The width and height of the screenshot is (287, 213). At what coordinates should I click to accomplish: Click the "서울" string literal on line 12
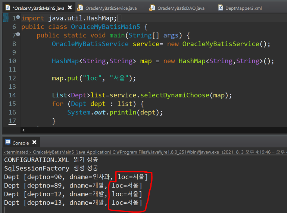pyautogui.click(x=119, y=78)
